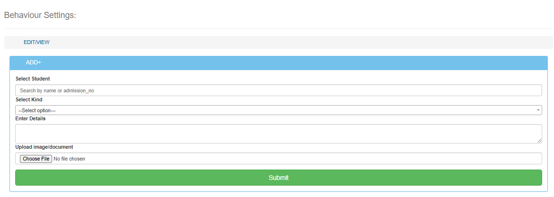The image size is (554, 197).
Task: Open the Select Kind combo box
Action: click(x=278, y=110)
